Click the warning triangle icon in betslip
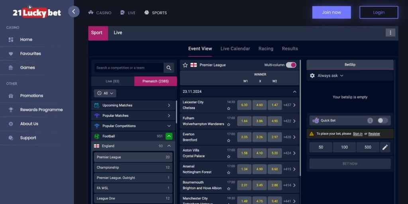 [312, 134]
